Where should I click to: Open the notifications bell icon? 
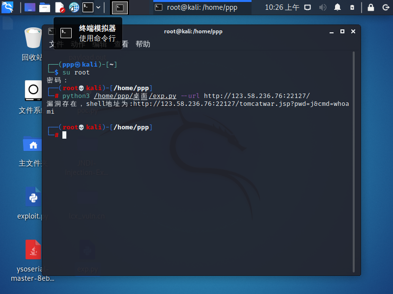coord(337,7)
